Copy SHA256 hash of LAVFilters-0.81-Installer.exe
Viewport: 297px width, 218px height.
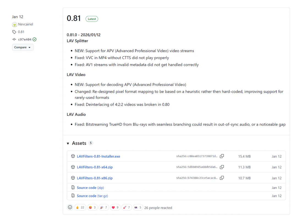click(x=222, y=156)
